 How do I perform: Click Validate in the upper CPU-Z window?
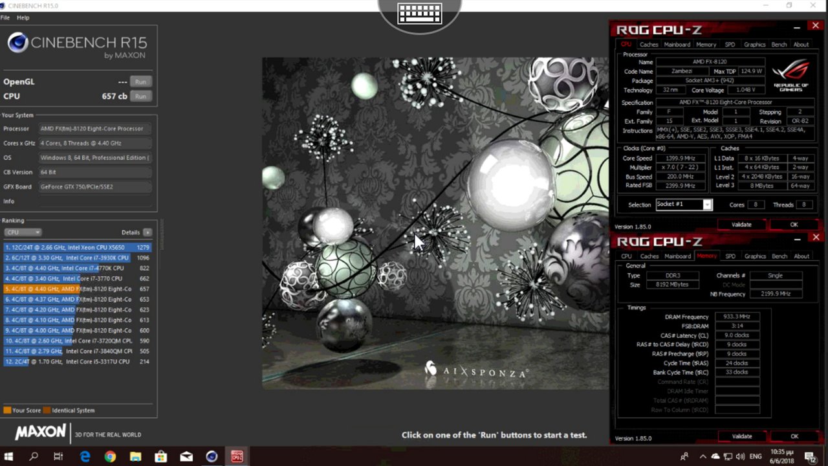click(741, 225)
